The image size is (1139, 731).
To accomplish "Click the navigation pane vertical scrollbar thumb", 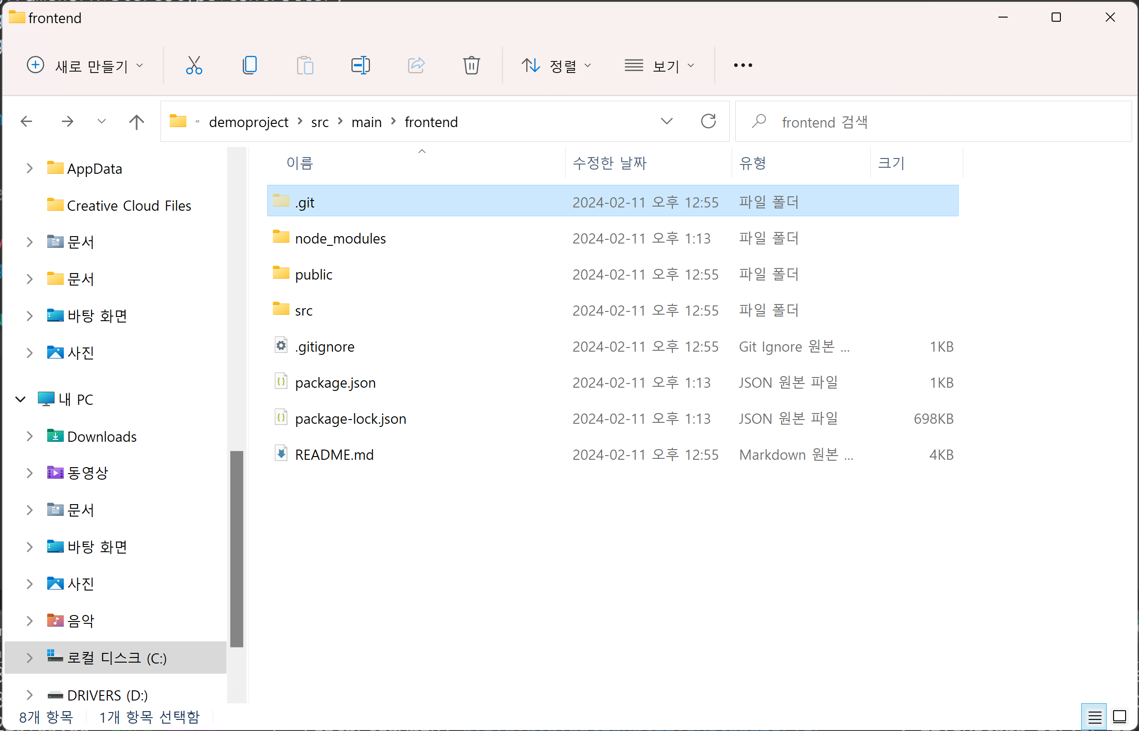I will (236, 549).
